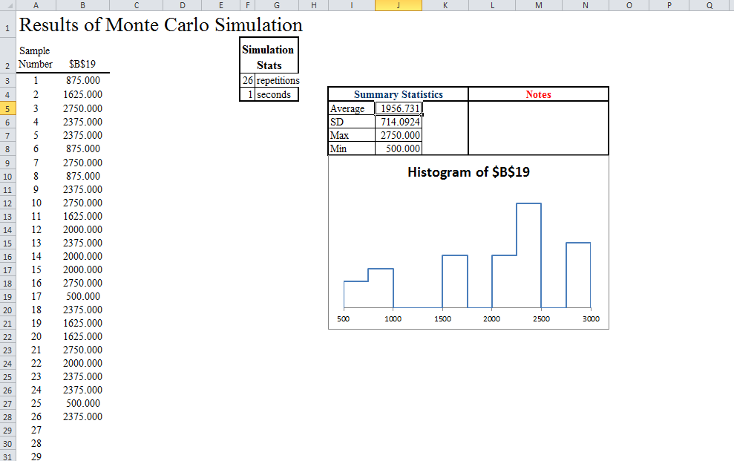The width and height of the screenshot is (734, 461).
Task: Select sample 4's value 2375.000
Action: pos(83,122)
